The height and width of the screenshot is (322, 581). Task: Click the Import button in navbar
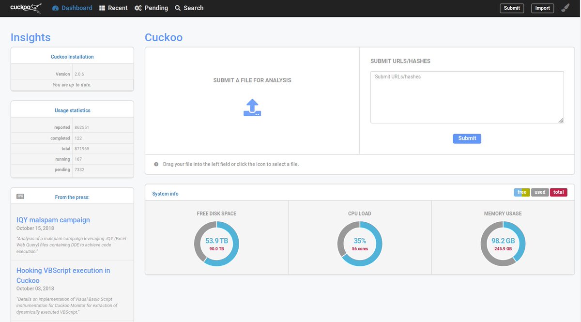tap(542, 8)
